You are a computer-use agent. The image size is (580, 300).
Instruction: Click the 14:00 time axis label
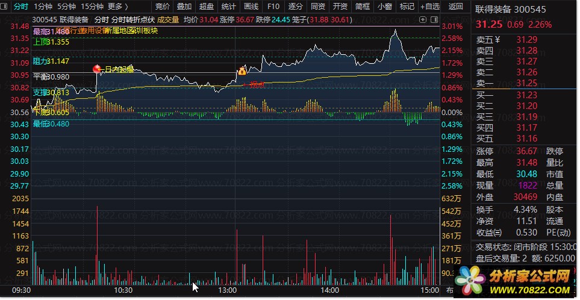click(x=330, y=290)
